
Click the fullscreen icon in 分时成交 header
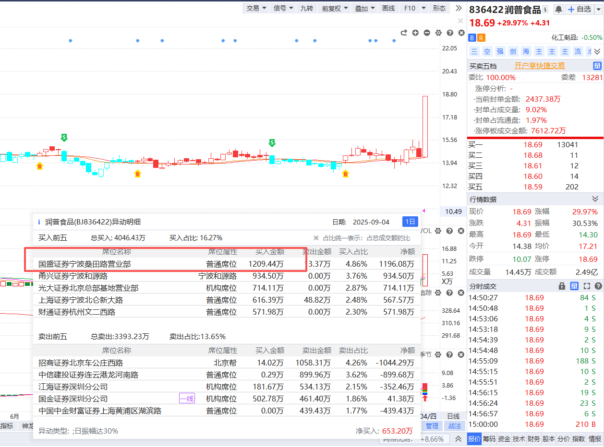[586, 286]
